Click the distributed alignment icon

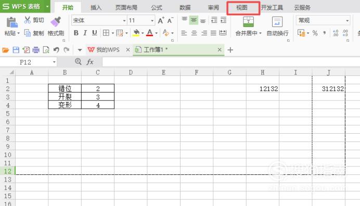[223, 33]
